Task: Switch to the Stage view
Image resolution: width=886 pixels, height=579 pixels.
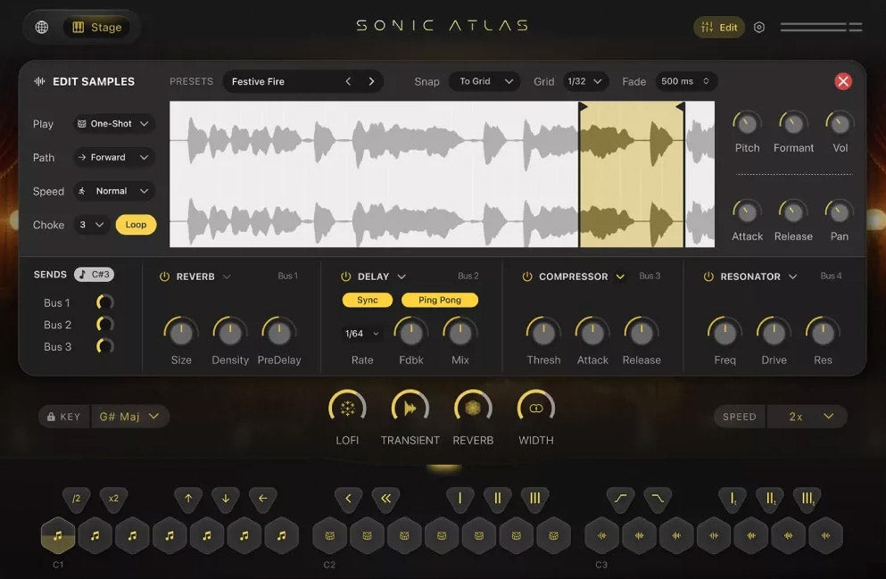Action: (96, 27)
